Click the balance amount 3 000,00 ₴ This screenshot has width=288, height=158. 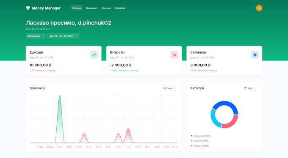(x=200, y=65)
